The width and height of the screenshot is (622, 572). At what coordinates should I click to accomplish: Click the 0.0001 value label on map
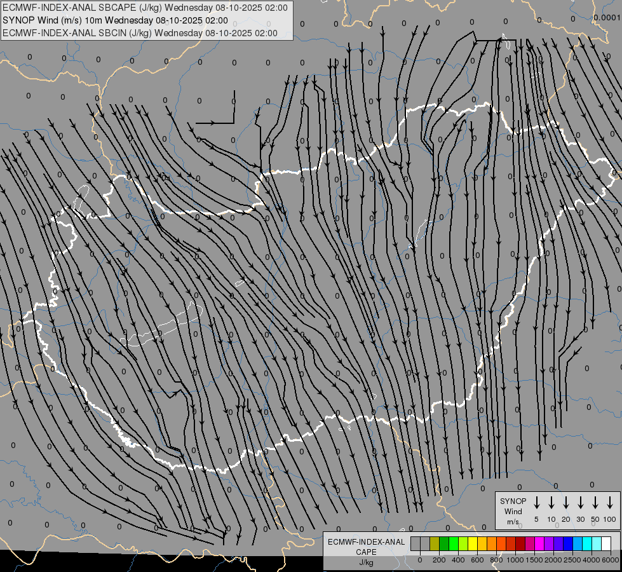click(x=606, y=18)
